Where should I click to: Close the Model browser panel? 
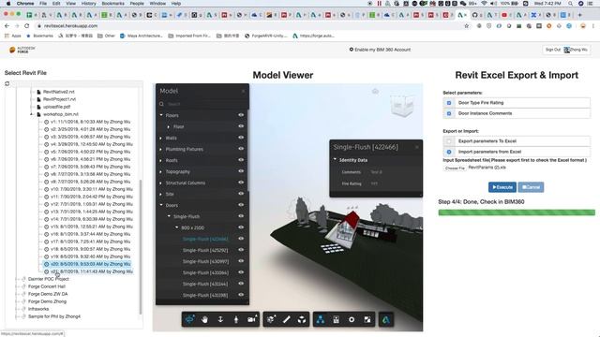coord(243,91)
